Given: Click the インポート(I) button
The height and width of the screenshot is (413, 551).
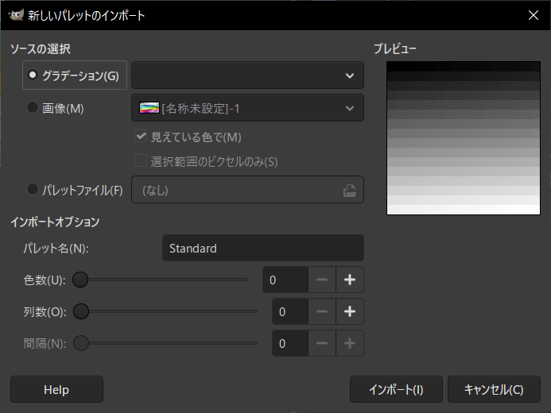Looking at the screenshot, I should click(x=396, y=389).
